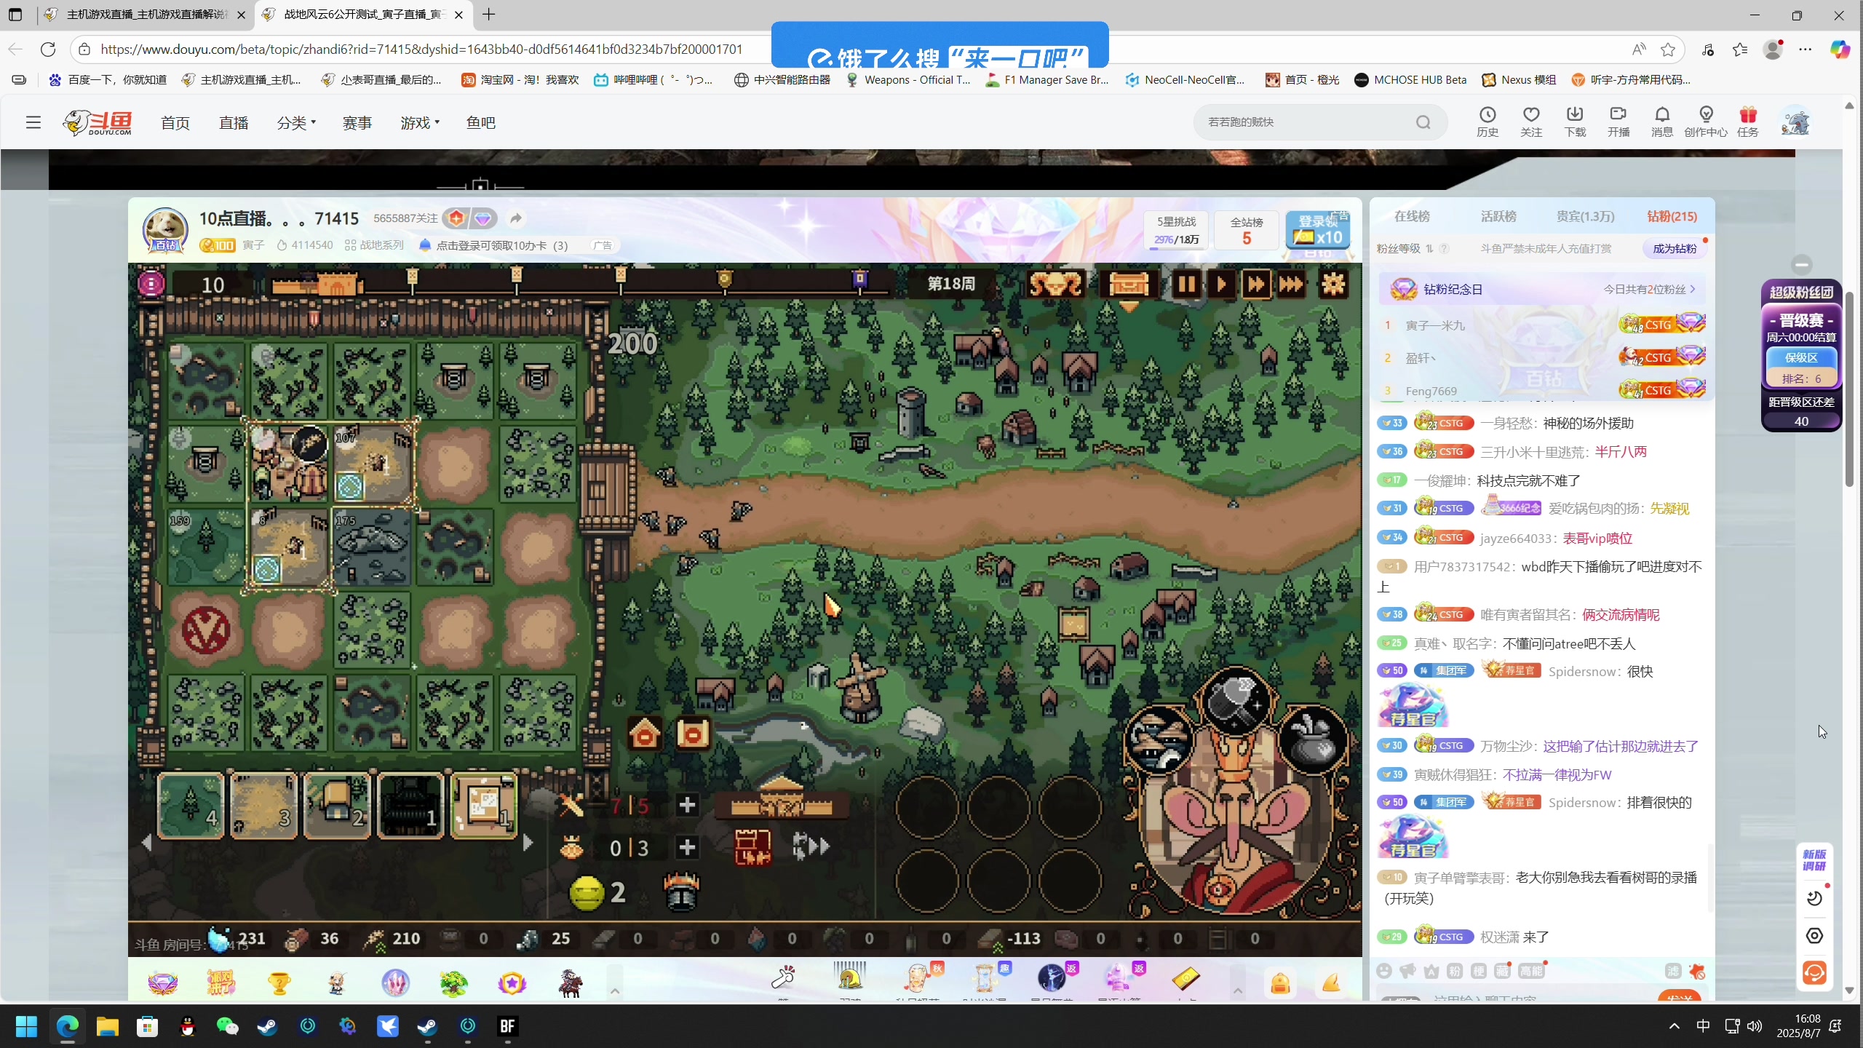Switch to the 贵宾(1.3万) tab
The width and height of the screenshot is (1863, 1048).
click(1585, 216)
